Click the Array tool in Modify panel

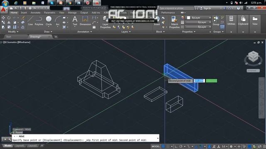tap(15, 27)
